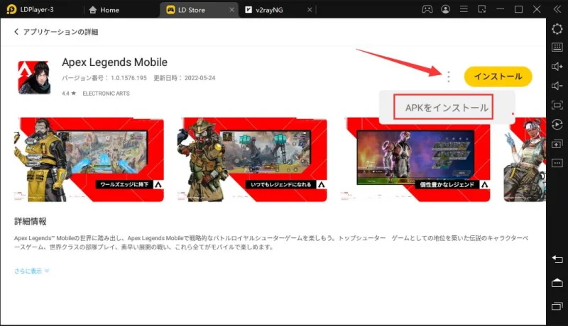
Task: Go back via アプリケーションの詳細 arrow
Action: coord(16,32)
